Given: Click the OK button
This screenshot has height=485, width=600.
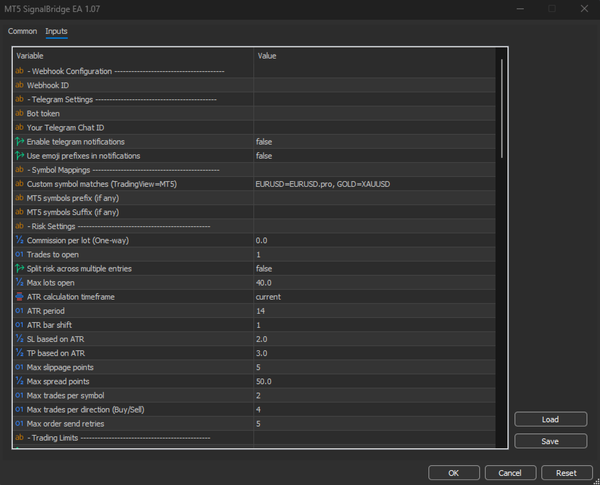Looking at the screenshot, I should (454, 473).
